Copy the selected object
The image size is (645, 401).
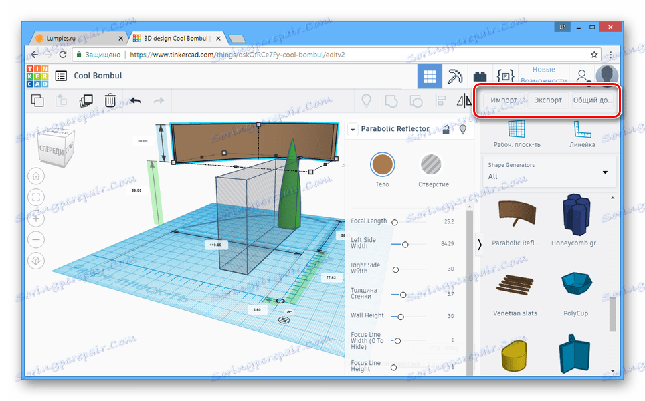pyautogui.click(x=37, y=100)
